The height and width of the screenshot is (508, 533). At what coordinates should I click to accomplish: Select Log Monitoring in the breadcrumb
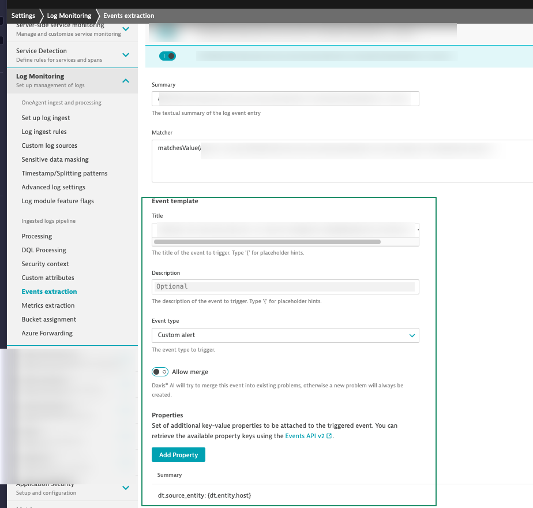[x=69, y=16]
